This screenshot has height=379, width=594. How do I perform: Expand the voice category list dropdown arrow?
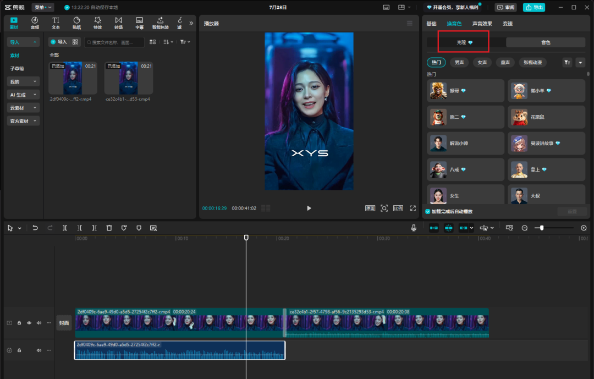(581, 63)
